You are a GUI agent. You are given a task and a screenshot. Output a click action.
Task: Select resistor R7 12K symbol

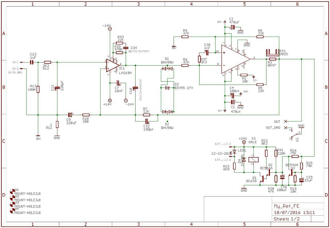[x=146, y=115]
